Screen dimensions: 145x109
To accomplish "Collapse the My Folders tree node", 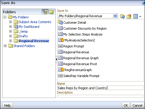I will click(5, 17).
